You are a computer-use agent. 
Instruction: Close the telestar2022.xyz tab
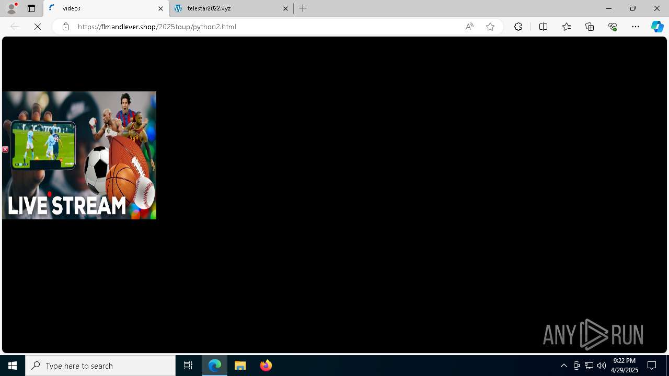click(x=285, y=8)
